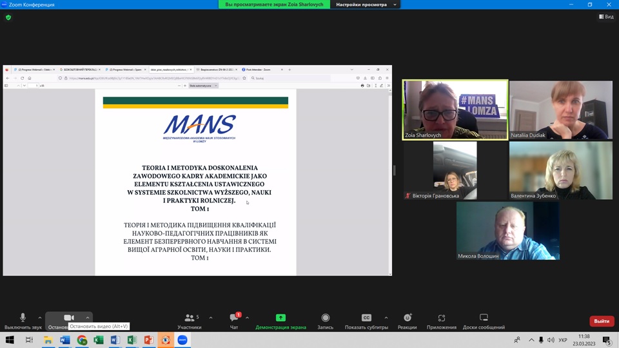619x348 pixels.
Task: Open browser downloads icon
Action: 365,78
